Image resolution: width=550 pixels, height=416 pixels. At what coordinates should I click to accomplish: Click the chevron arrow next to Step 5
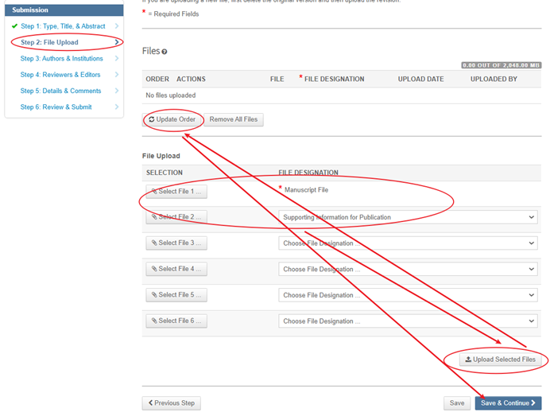(x=117, y=91)
